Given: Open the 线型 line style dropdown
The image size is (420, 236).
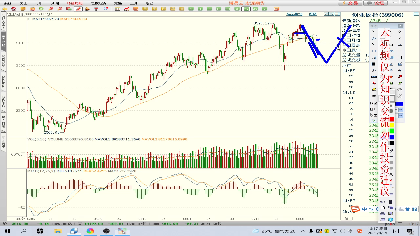Looking at the screenshot, I should coord(401,115).
